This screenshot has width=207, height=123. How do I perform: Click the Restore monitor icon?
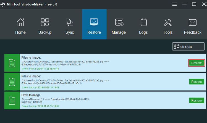tap(94, 22)
